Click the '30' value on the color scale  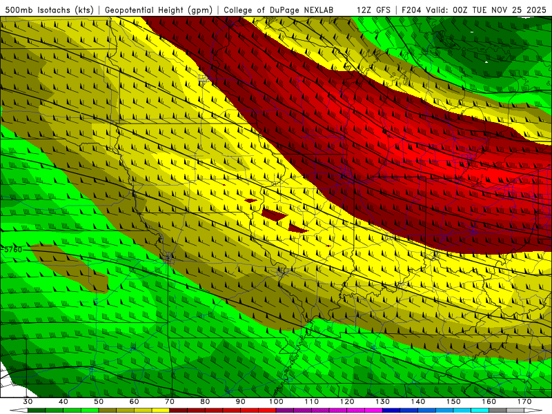click(28, 402)
